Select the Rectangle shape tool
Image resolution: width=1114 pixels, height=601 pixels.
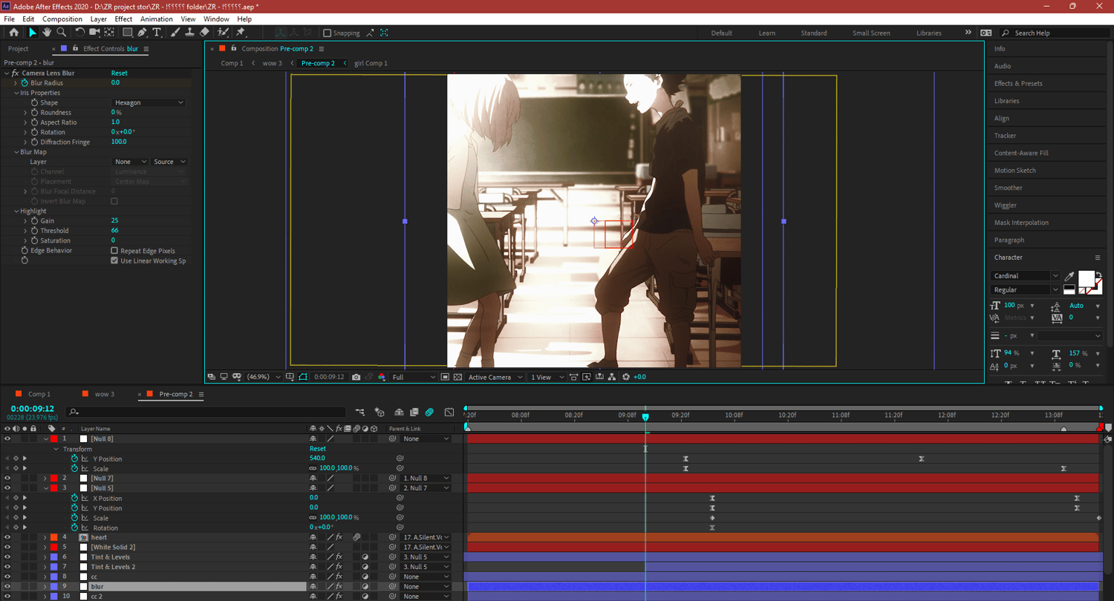(128, 33)
